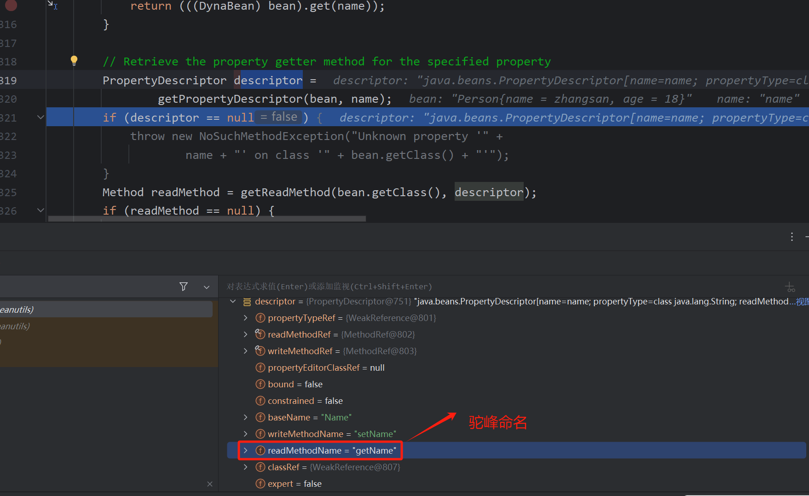Click the field icon beside expert
Viewport: 809px width, 496px height.
260,484
